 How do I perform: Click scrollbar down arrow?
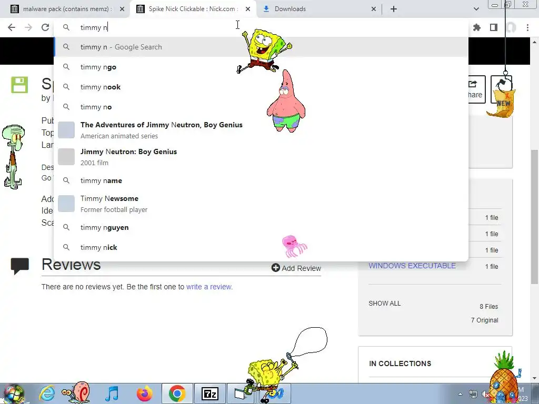point(534,379)
